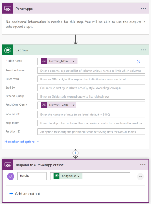Click the Results output name field
Image resolution: width=151 pixels, height=204 pixels.
coord(32,176)
